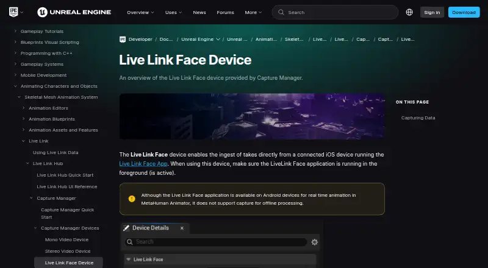The image size is (488, 268).
Task: Collapse Animating Characters and Objects section
Action: (15, 86)
